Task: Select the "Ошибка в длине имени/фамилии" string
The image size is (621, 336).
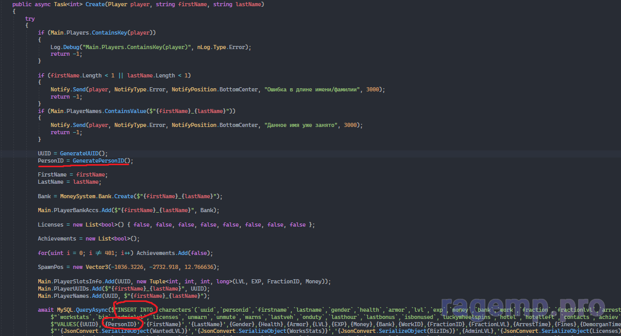Action: [x=313, y=89]
